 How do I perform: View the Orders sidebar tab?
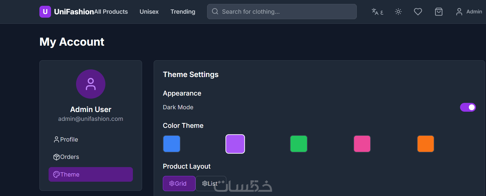pos(66,157)
